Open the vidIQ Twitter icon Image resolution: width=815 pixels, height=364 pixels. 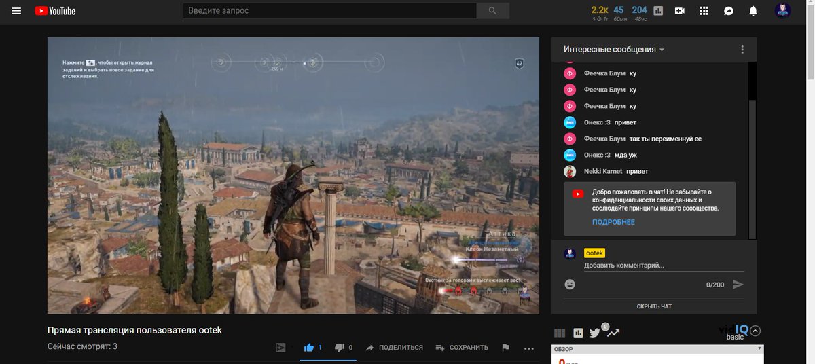pos(595,333)
